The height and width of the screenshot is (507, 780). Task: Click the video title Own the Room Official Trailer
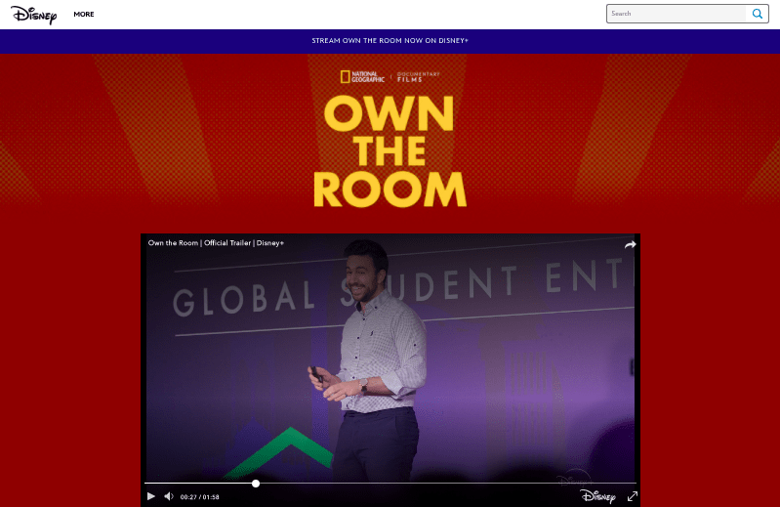click(216, 243)
